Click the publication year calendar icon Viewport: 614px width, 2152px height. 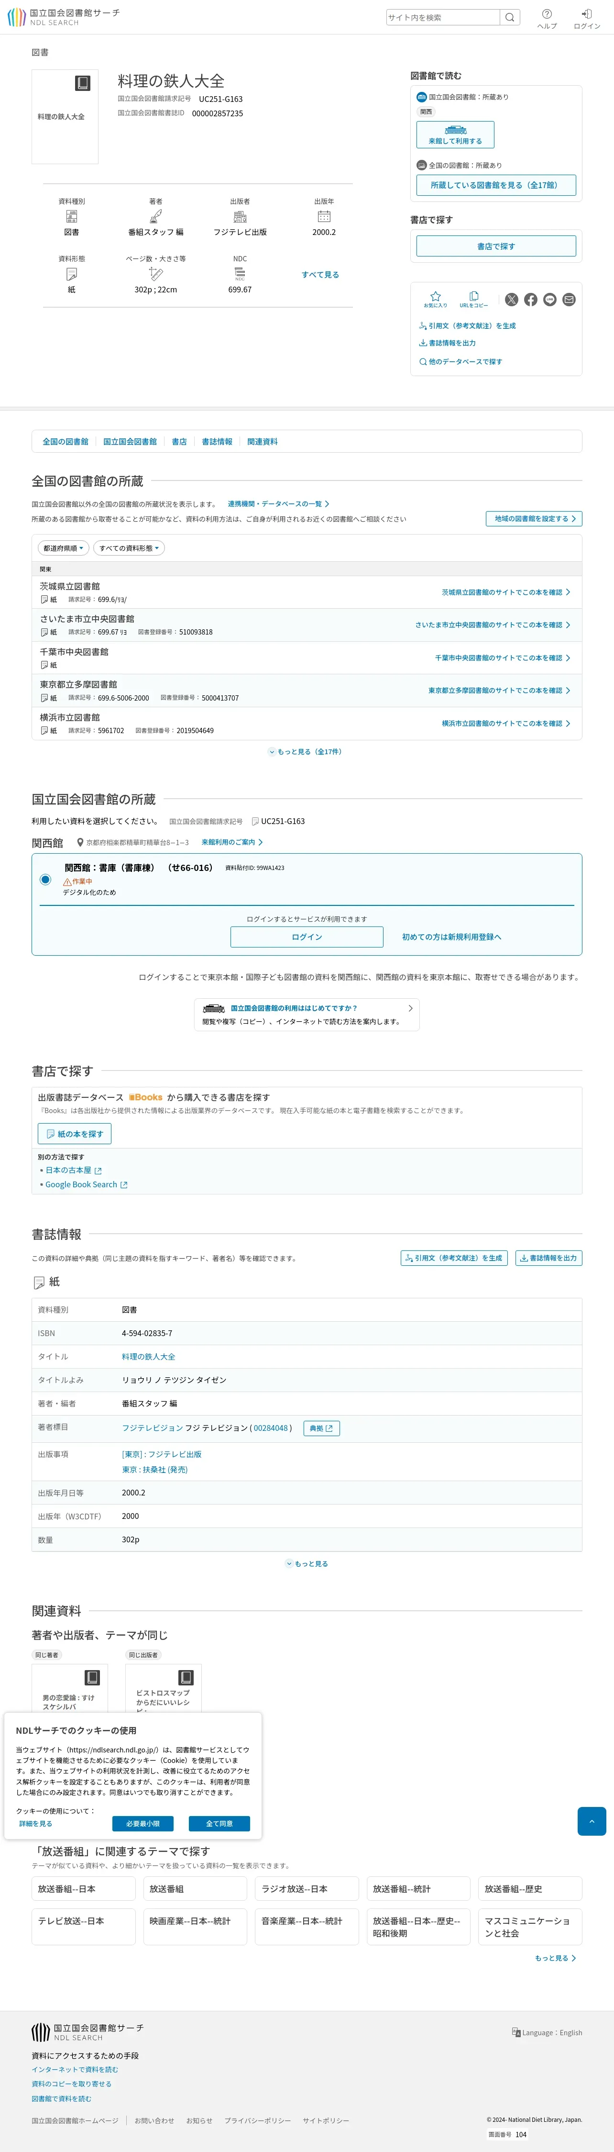[324, 216]
